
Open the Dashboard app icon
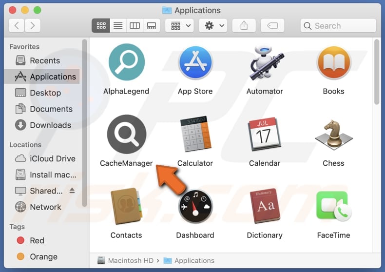tap(195, 206)
